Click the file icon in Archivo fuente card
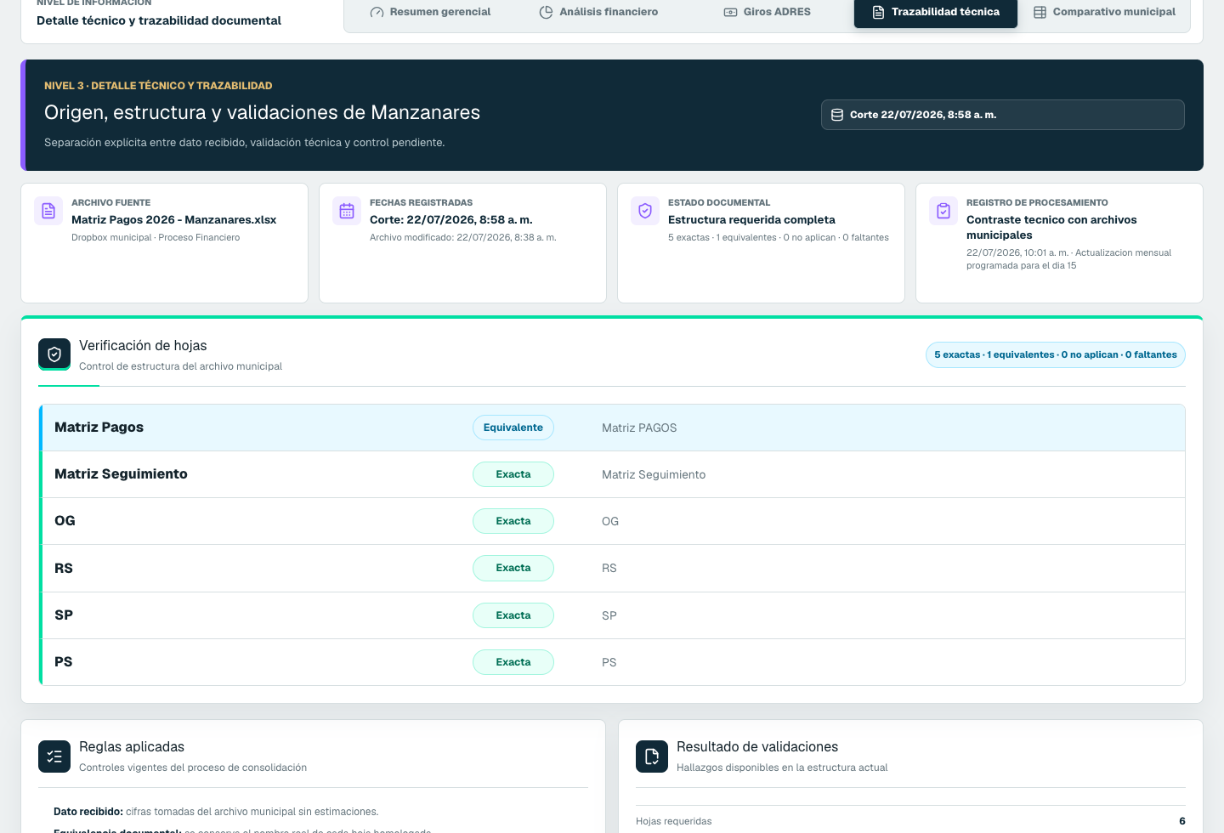The height and width of the screenshot is (833, 1224). click(48, 211)
